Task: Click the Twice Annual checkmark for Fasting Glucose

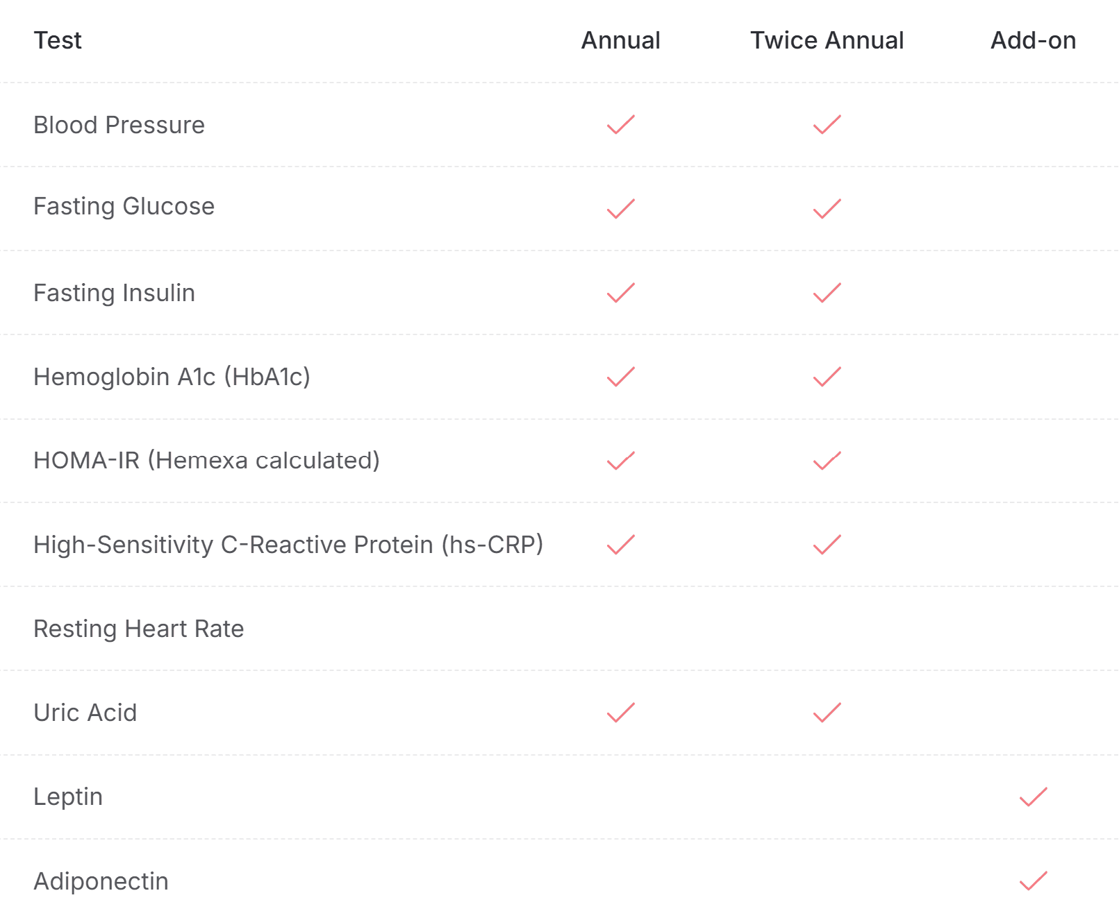Action: click(827, 209)
